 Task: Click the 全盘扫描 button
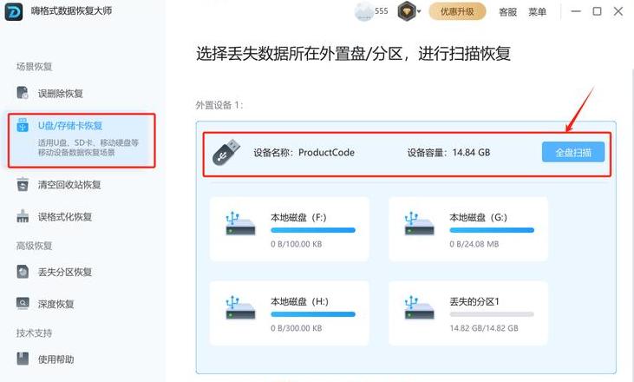(x=573, y=152)
